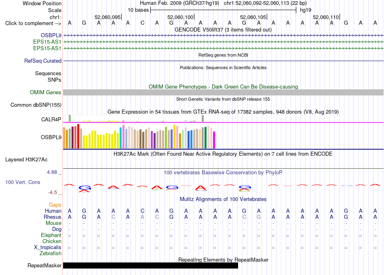Open the RefSeq Curated track label
The width and height of the screenshot is (384, 275).
point(43,61)
